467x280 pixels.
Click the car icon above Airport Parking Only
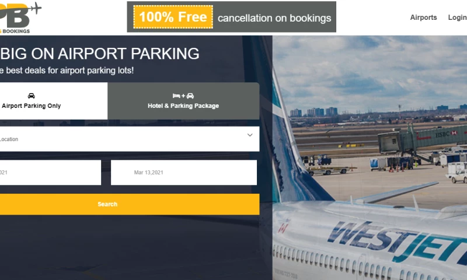32,96
